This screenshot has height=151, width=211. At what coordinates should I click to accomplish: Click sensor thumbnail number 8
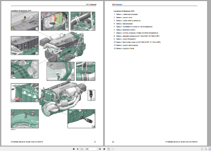83,21
